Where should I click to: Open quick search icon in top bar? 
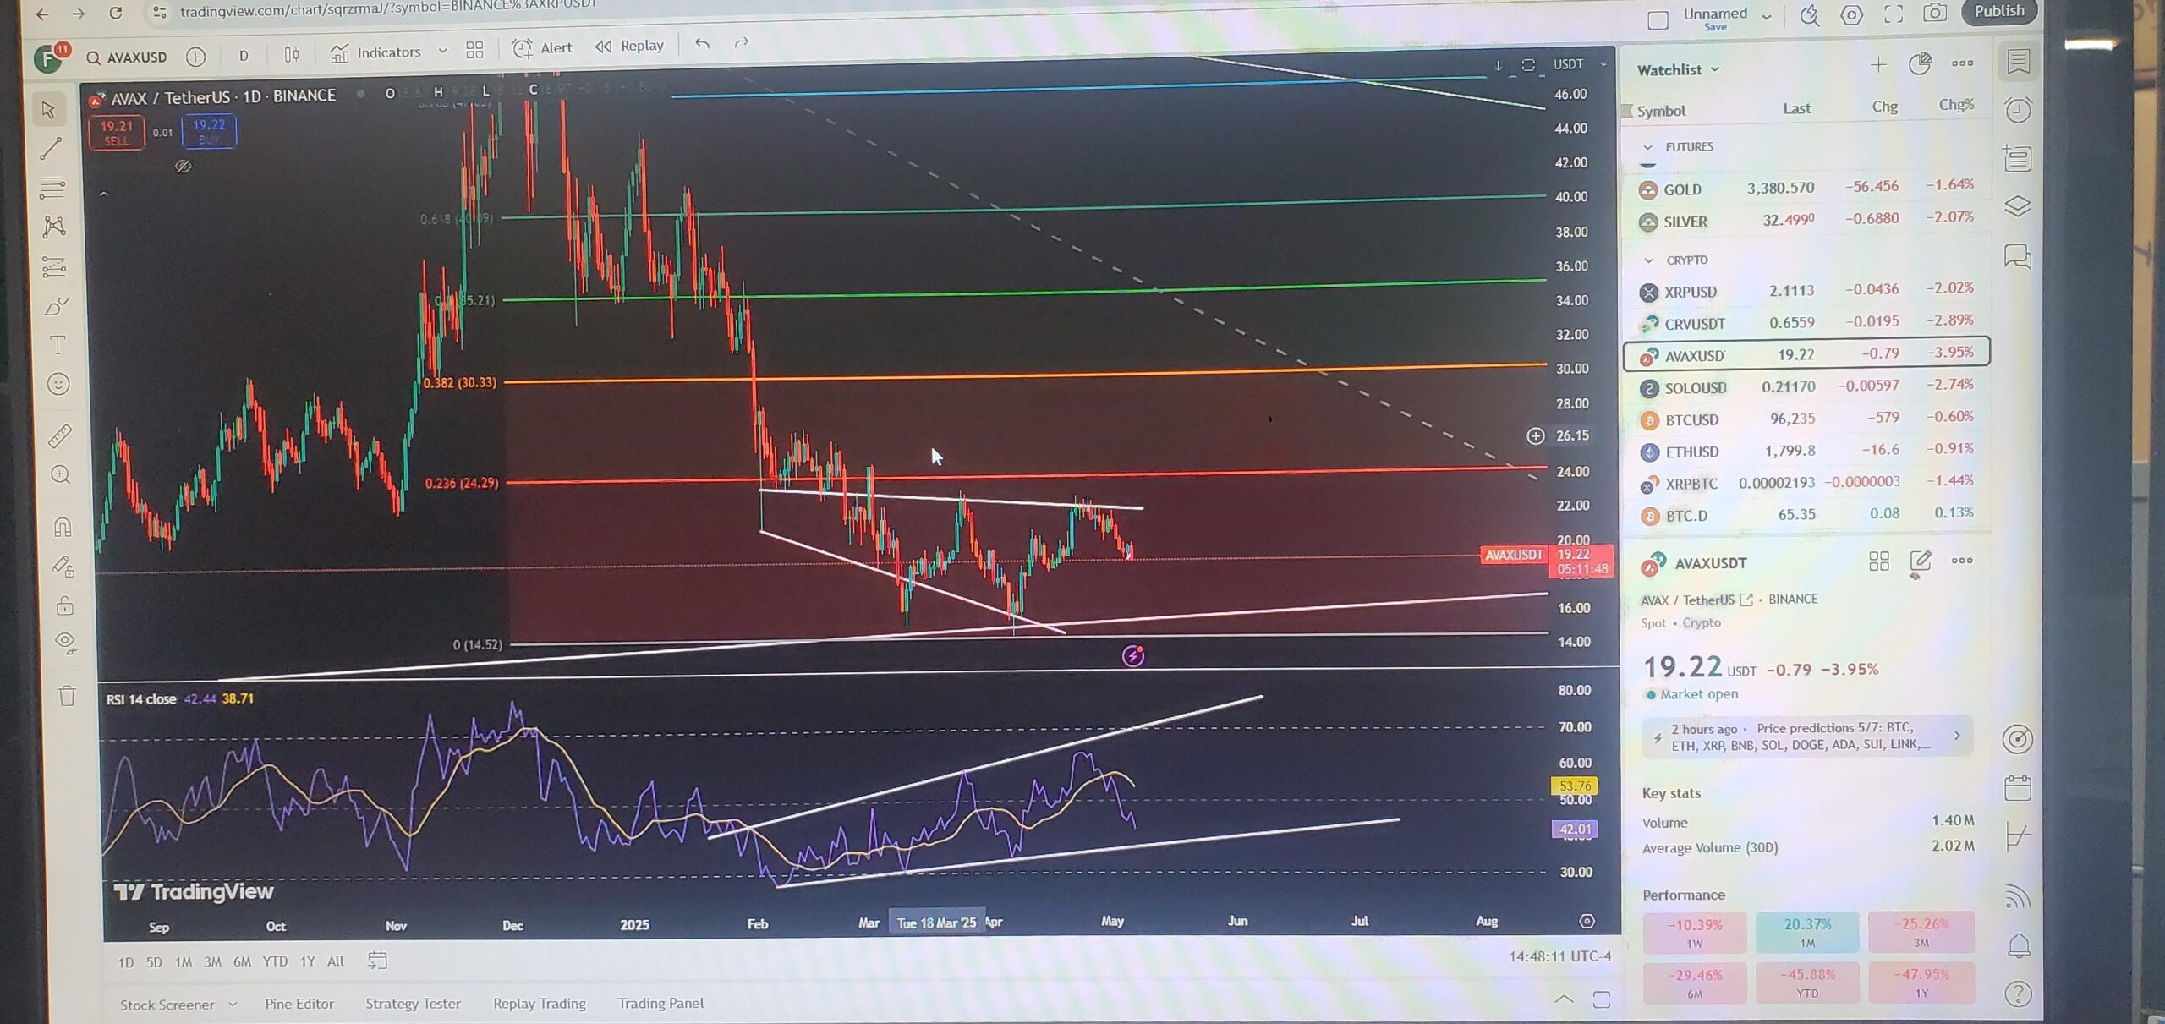[x=1809, y=15]
